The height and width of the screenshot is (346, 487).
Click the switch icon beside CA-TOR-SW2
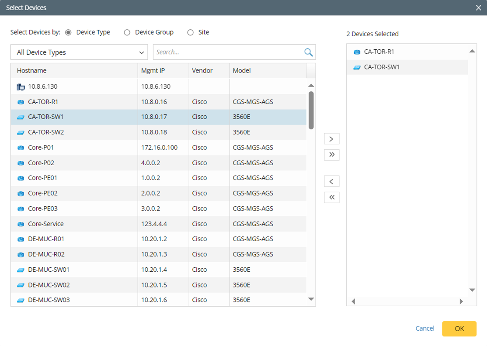coord(21,132)
